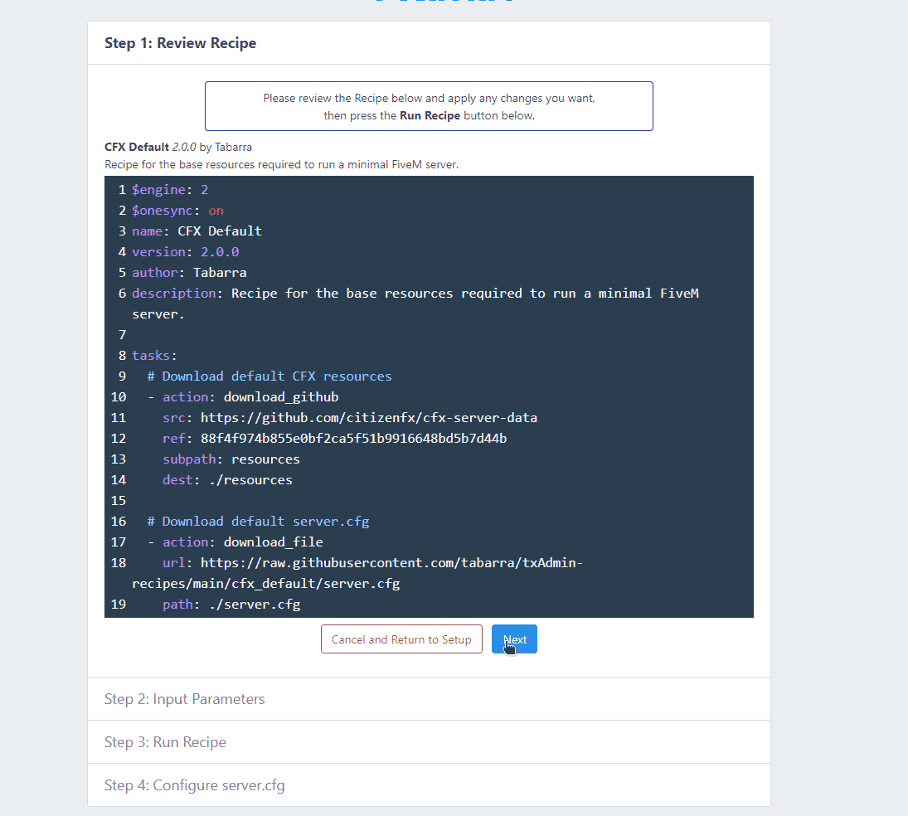
Task: Click the tasks: line
Action: pos(154,356)
